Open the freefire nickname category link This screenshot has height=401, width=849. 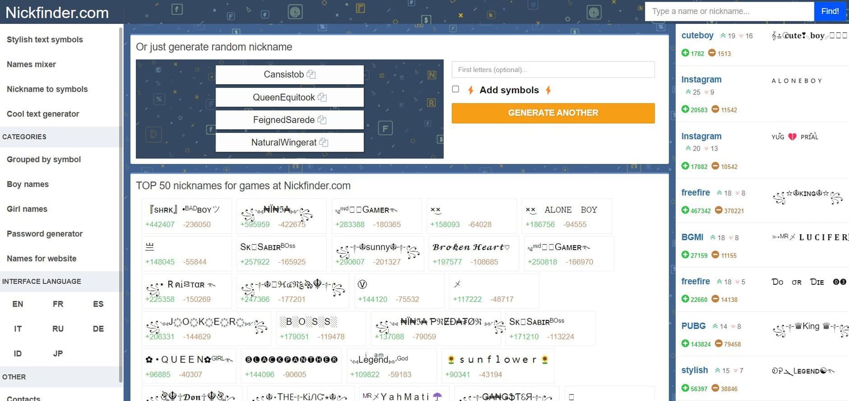[695, 193]
